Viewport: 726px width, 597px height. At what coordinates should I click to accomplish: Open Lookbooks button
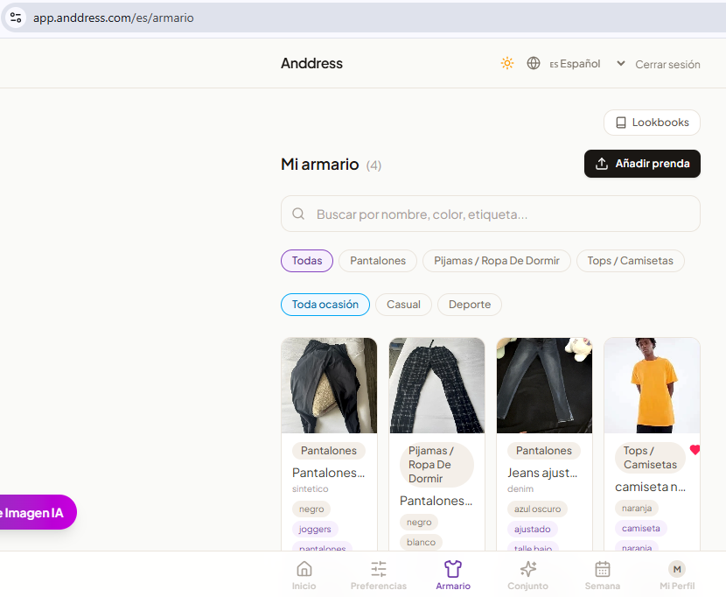(x=652, y=123)
